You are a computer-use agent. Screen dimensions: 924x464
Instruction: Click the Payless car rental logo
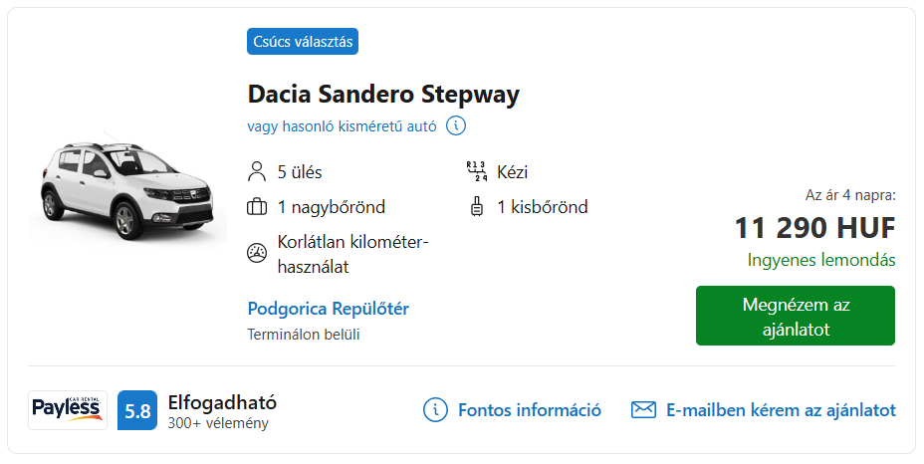click(x=68, y=410)
